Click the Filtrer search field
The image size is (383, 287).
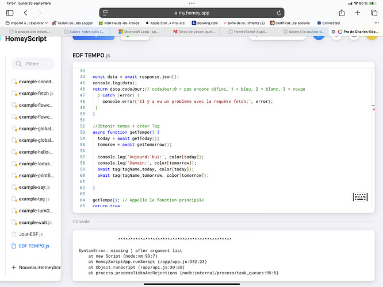pos(33,64)
